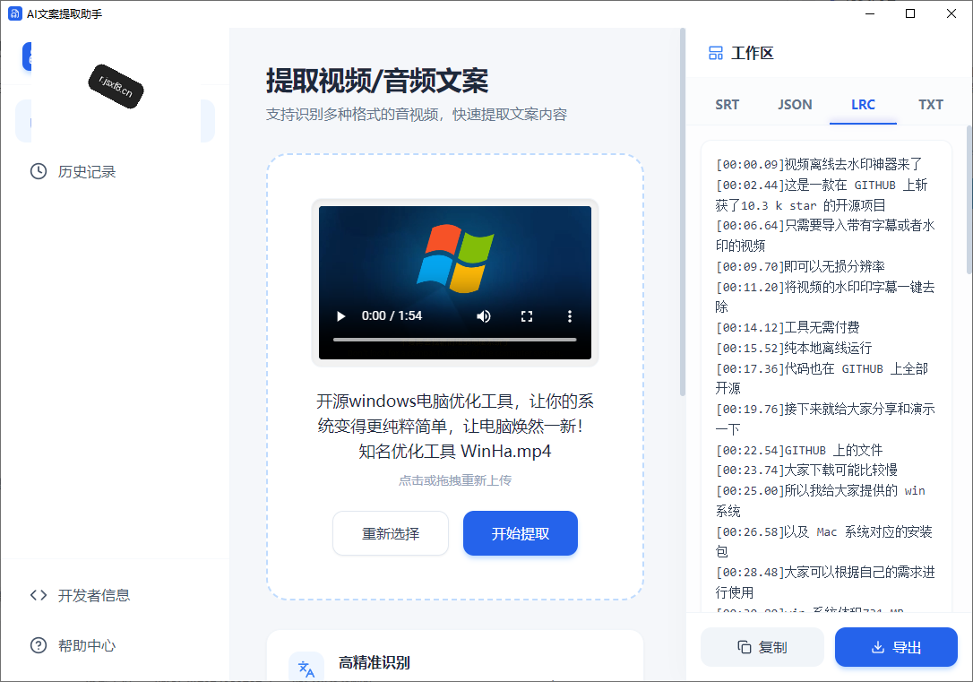
Task: Click the video preview thumbnail
Action: click(455, 282)
